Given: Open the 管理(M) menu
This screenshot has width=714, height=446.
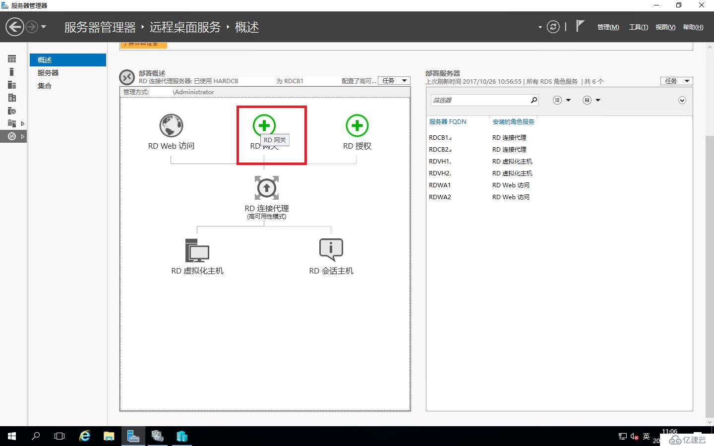Looking at the screenshot, I should pos(608,27).
